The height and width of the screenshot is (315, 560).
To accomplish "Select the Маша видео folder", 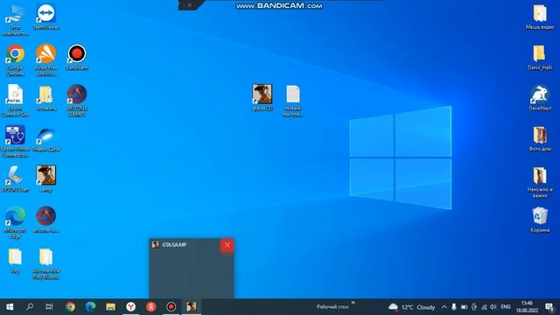I will [540, 17].
